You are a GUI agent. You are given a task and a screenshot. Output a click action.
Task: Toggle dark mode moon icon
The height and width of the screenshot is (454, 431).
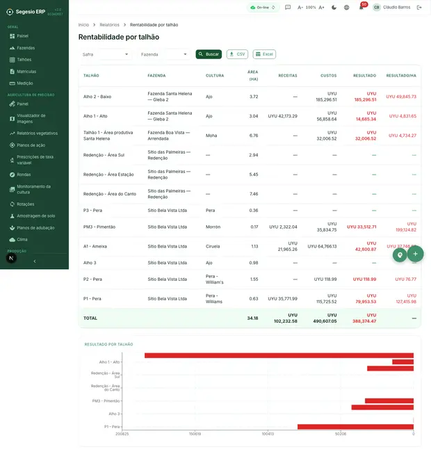pos(334,8)
